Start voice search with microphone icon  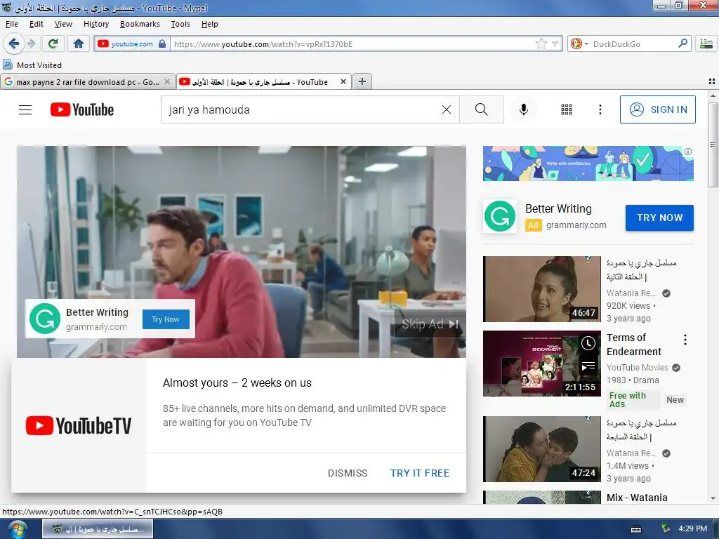[524, 109]
